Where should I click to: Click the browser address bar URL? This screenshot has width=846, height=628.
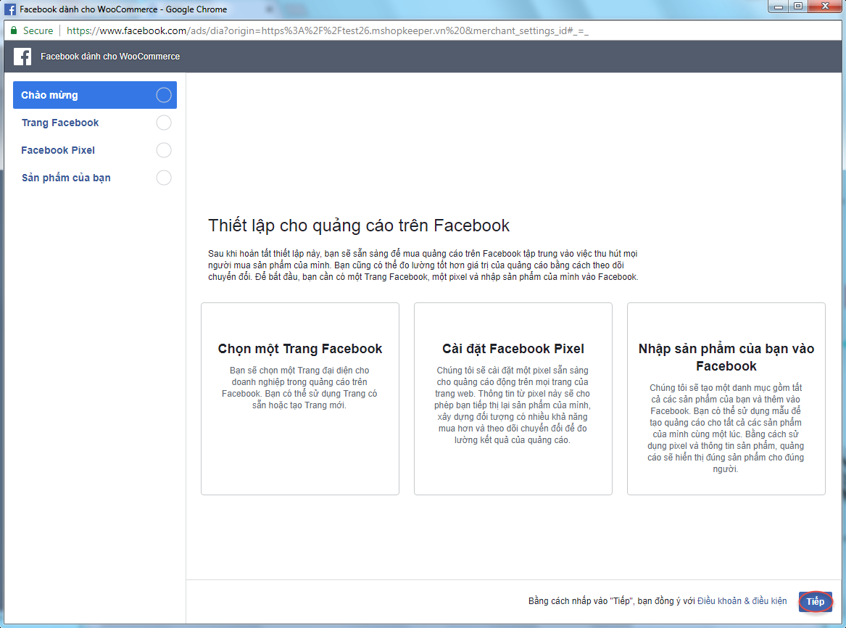click(x=328, y=30)
